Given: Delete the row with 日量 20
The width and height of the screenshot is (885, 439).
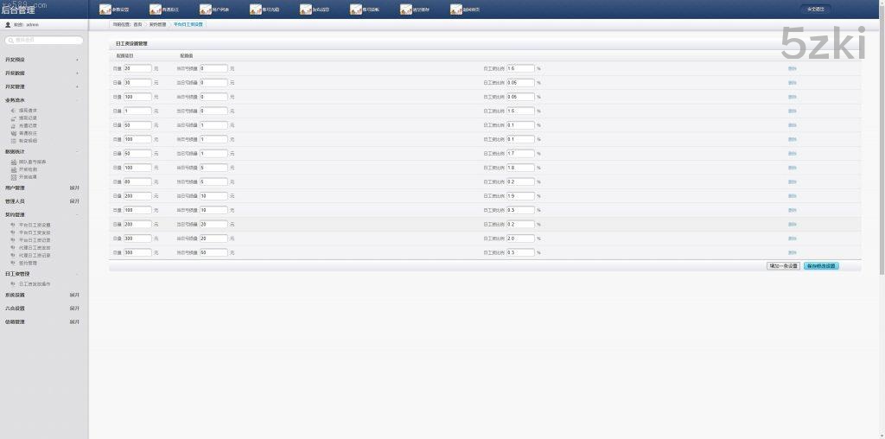Looking at the screenshot, I should tap(793, 68).
